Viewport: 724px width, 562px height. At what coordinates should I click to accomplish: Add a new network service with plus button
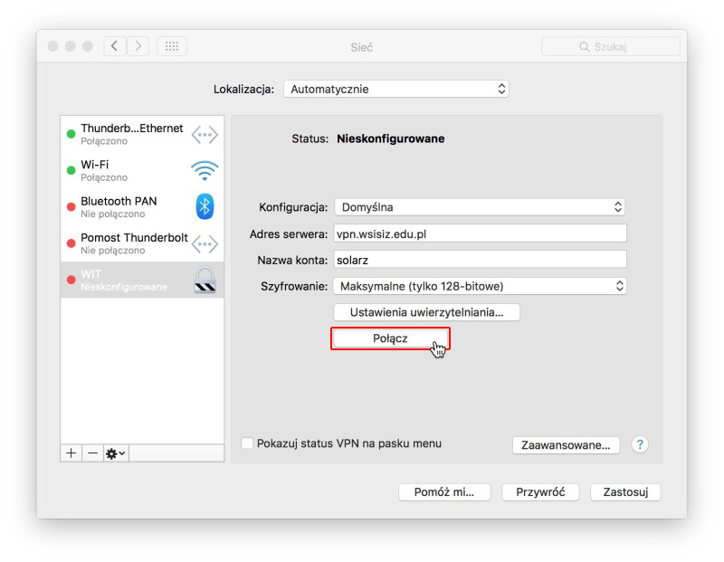[x=71, y=453]
